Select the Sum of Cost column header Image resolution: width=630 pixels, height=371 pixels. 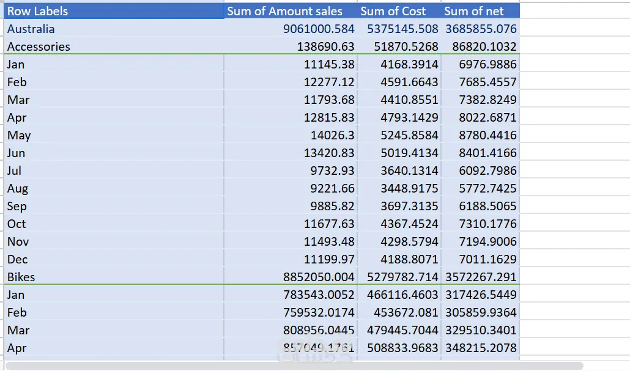[x=393, y=11]
